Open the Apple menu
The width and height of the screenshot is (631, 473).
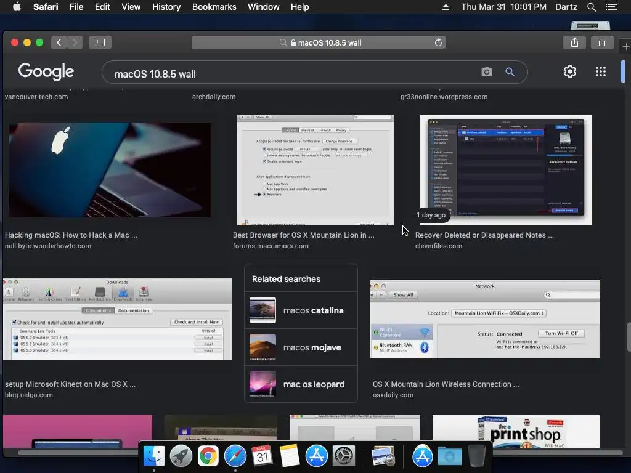tap(17, 7)
